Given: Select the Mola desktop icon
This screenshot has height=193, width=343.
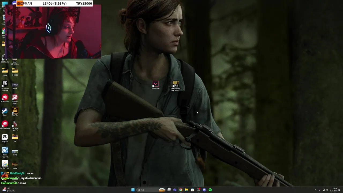Looking at the screenshot, I should [x=15, y=86].
